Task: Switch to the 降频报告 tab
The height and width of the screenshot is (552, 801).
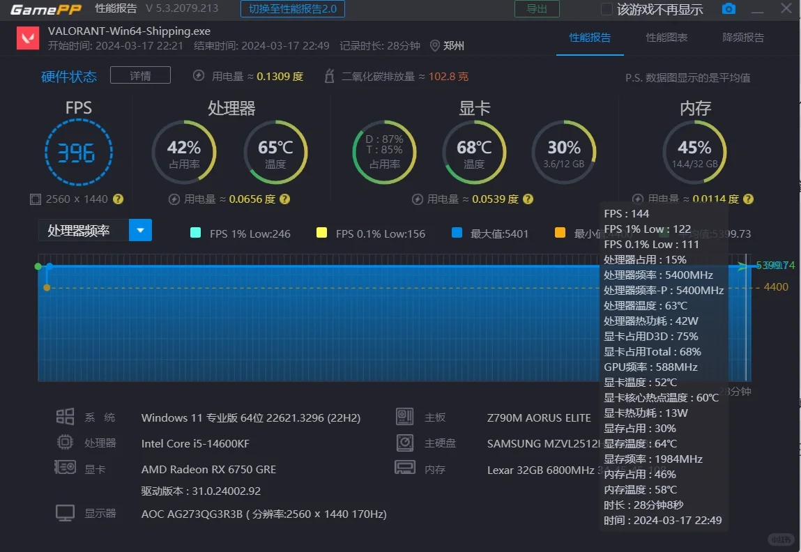Action: pyautogui.click(x=743, y=38)
